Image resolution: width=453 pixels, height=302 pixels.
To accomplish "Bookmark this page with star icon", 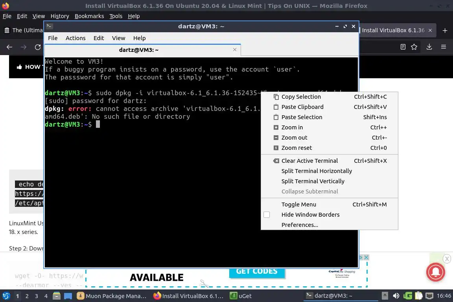I will [x=414, y=47].
